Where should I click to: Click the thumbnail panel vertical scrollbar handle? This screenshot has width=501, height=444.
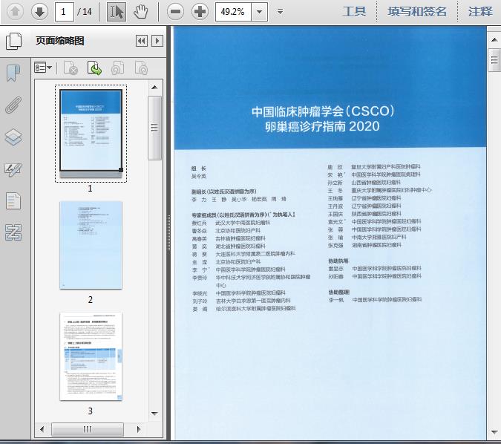154,128
